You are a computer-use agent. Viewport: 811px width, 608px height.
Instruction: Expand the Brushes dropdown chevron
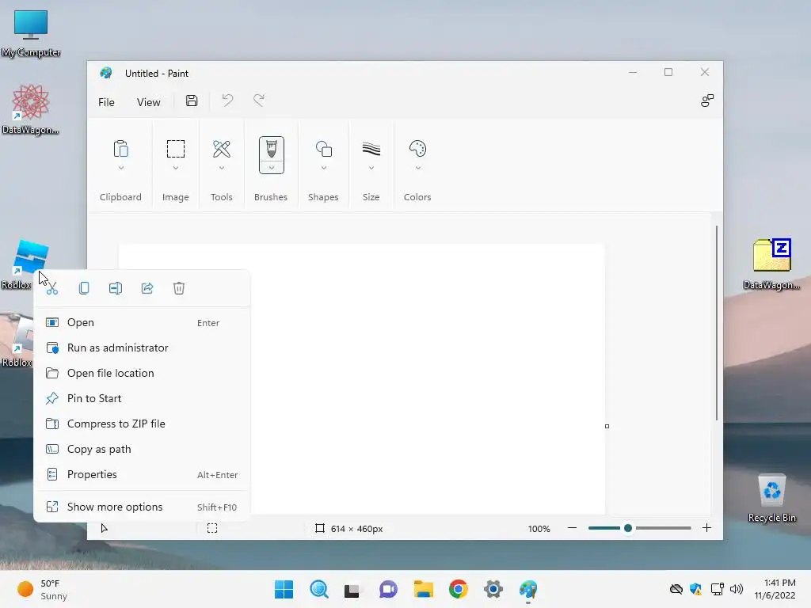pyautogui.click(x=272, y=168)
